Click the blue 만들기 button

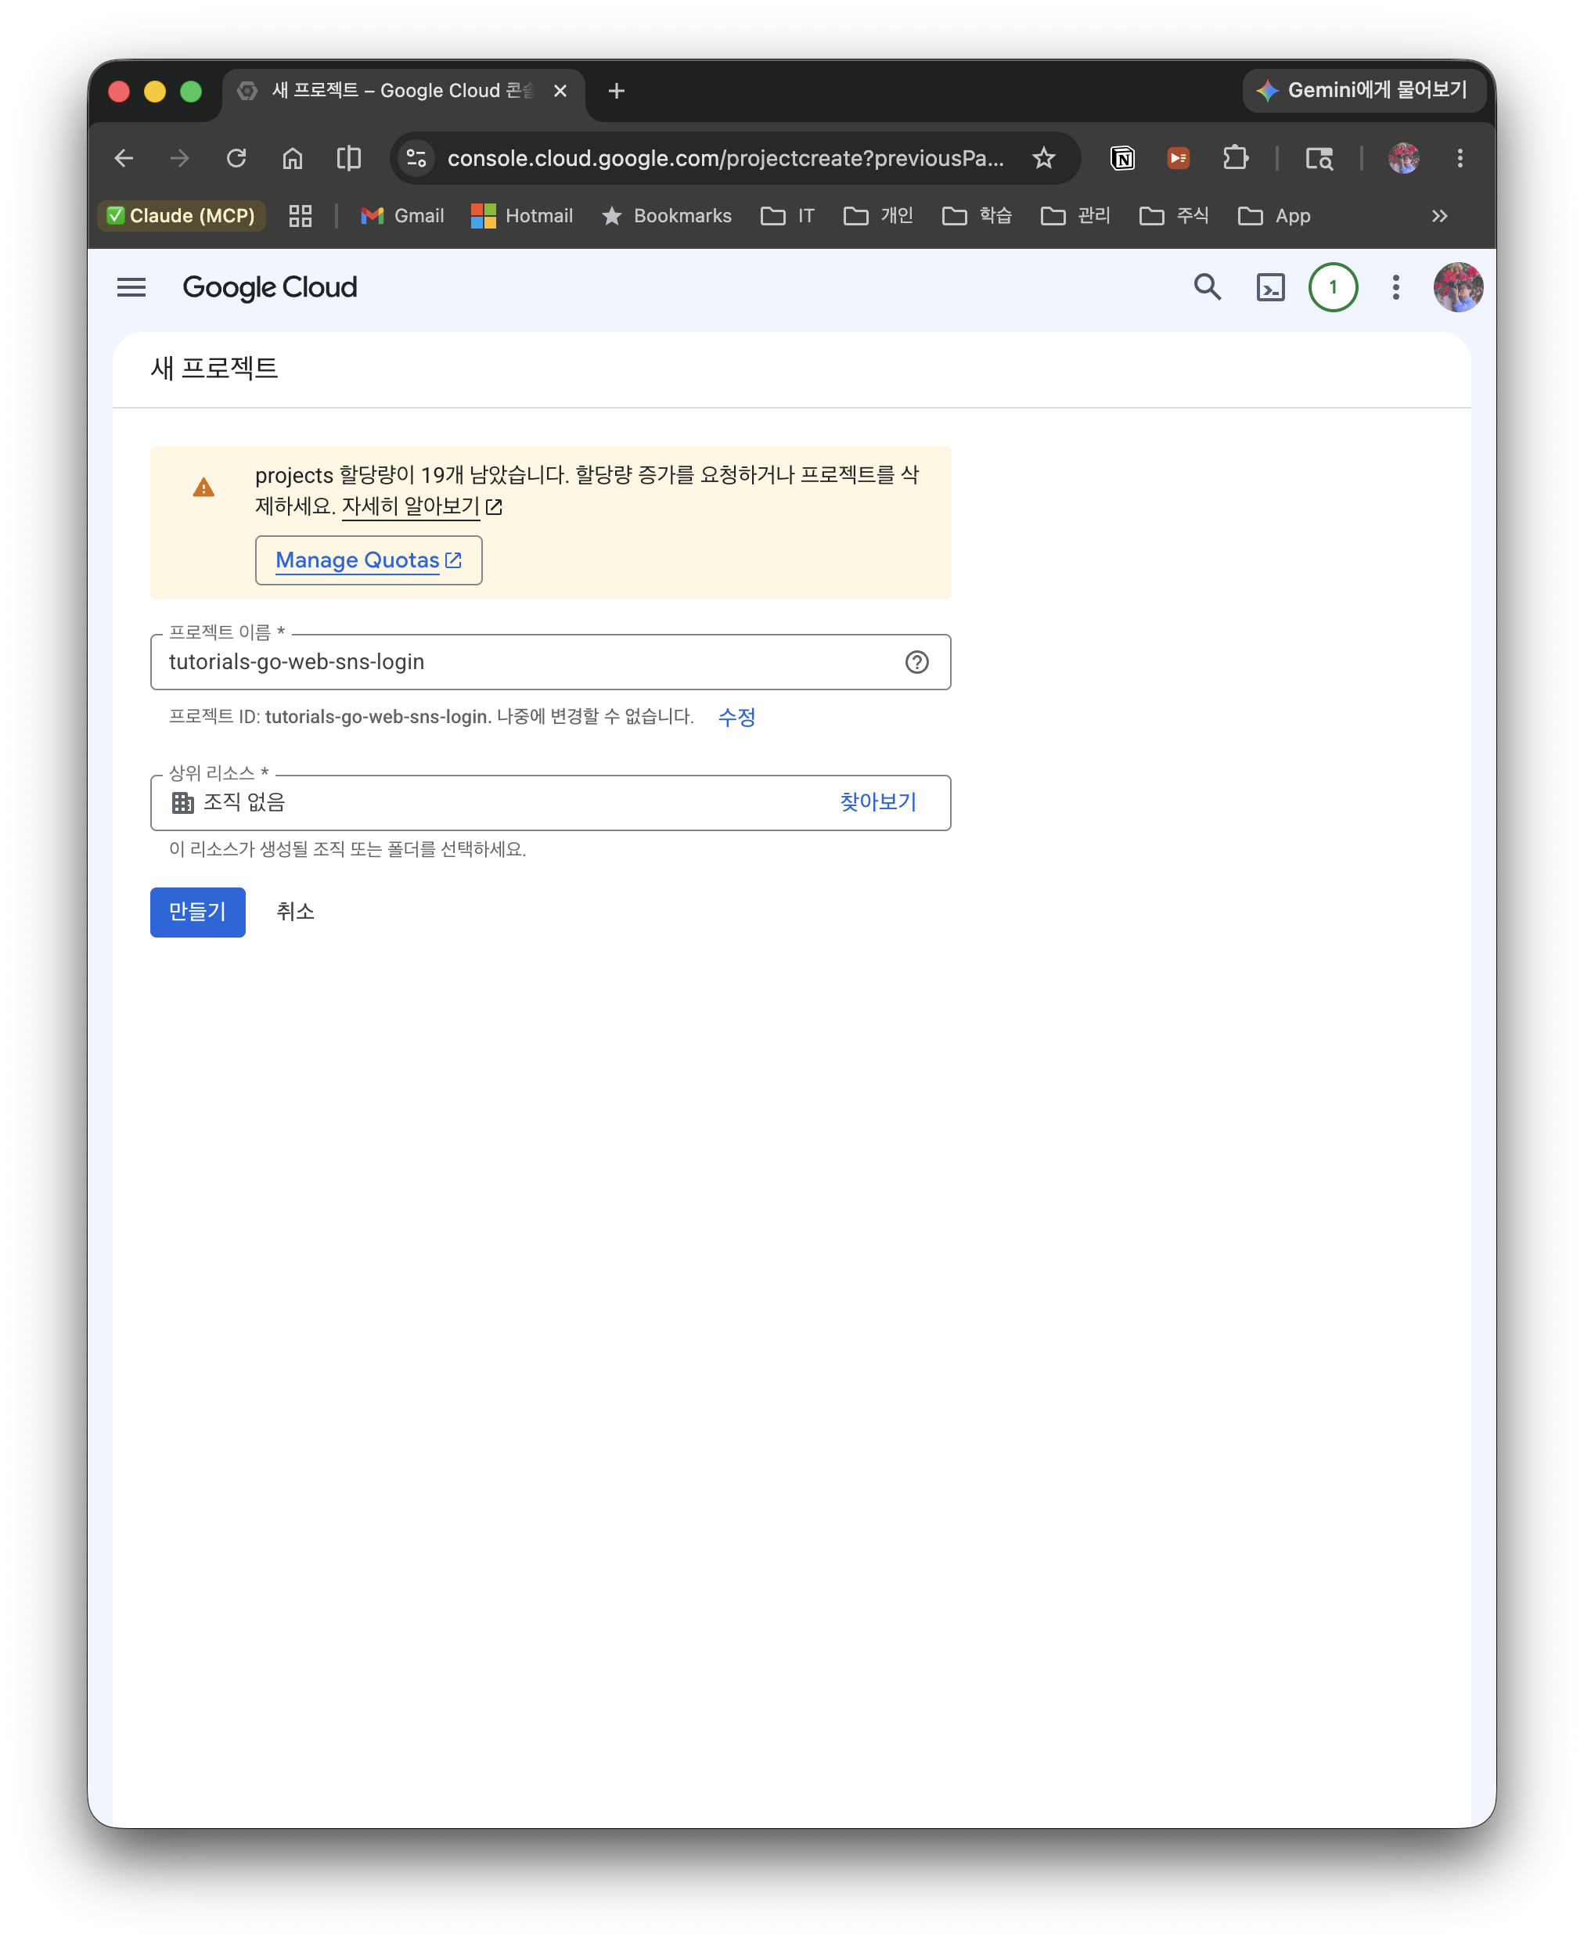[198, 913]
